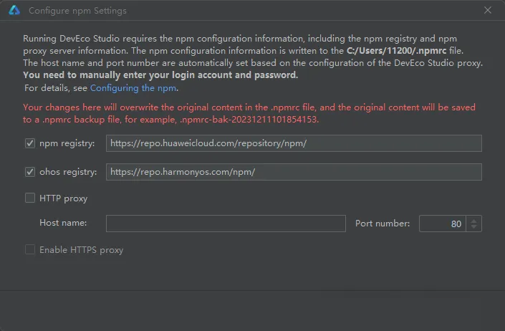Click the red .npmrc overwrite warning text
This screenshot has width=505, height=331.
[x=249, y=113]
